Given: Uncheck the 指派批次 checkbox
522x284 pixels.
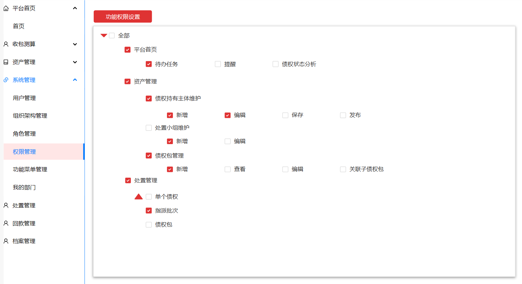Looking at the screenshot, I should [x=149, y=211].
